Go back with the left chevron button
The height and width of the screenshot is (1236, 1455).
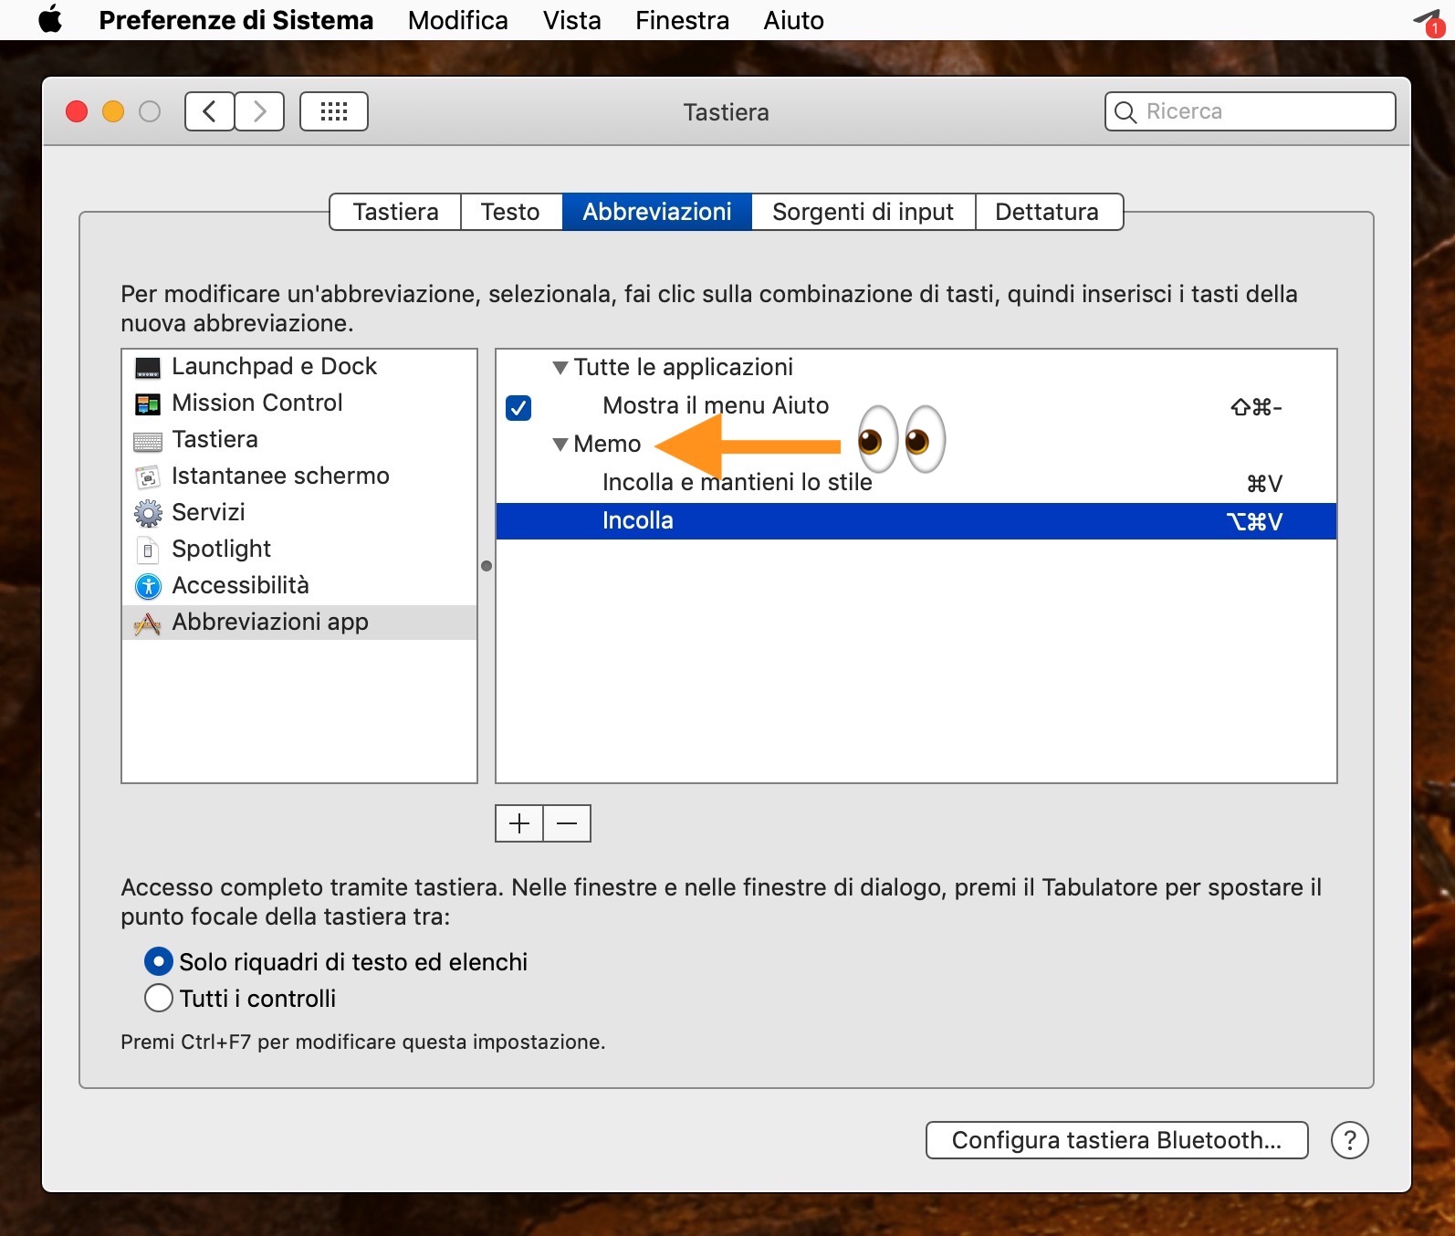pyautogui.click(x=210, y=111)
